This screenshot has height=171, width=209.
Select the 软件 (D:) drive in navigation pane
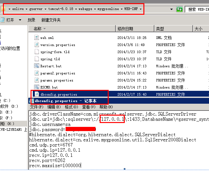pyautogui.click(x=9, y=106)
